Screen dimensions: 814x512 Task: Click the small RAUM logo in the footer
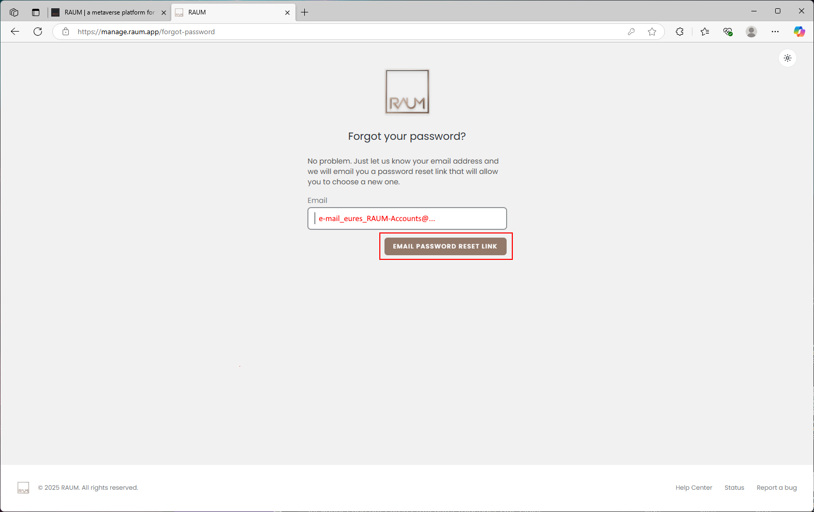[x=23, y=488]
